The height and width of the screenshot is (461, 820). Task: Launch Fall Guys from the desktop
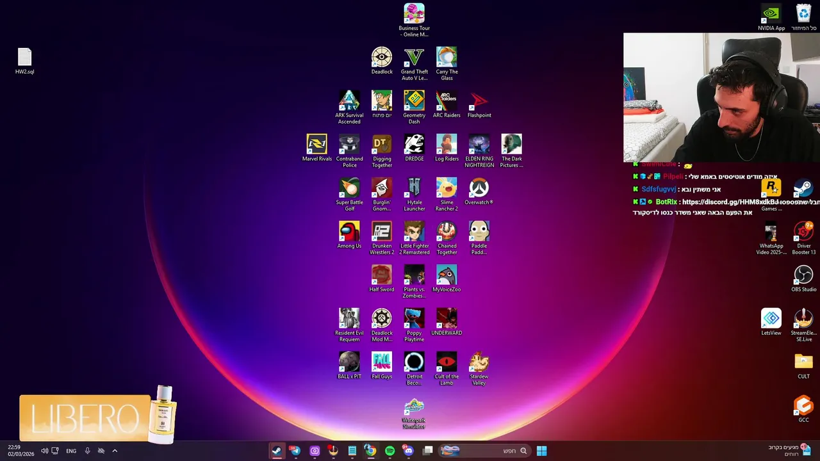382,366
